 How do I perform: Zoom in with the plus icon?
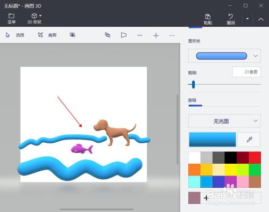tap(156, 35)
